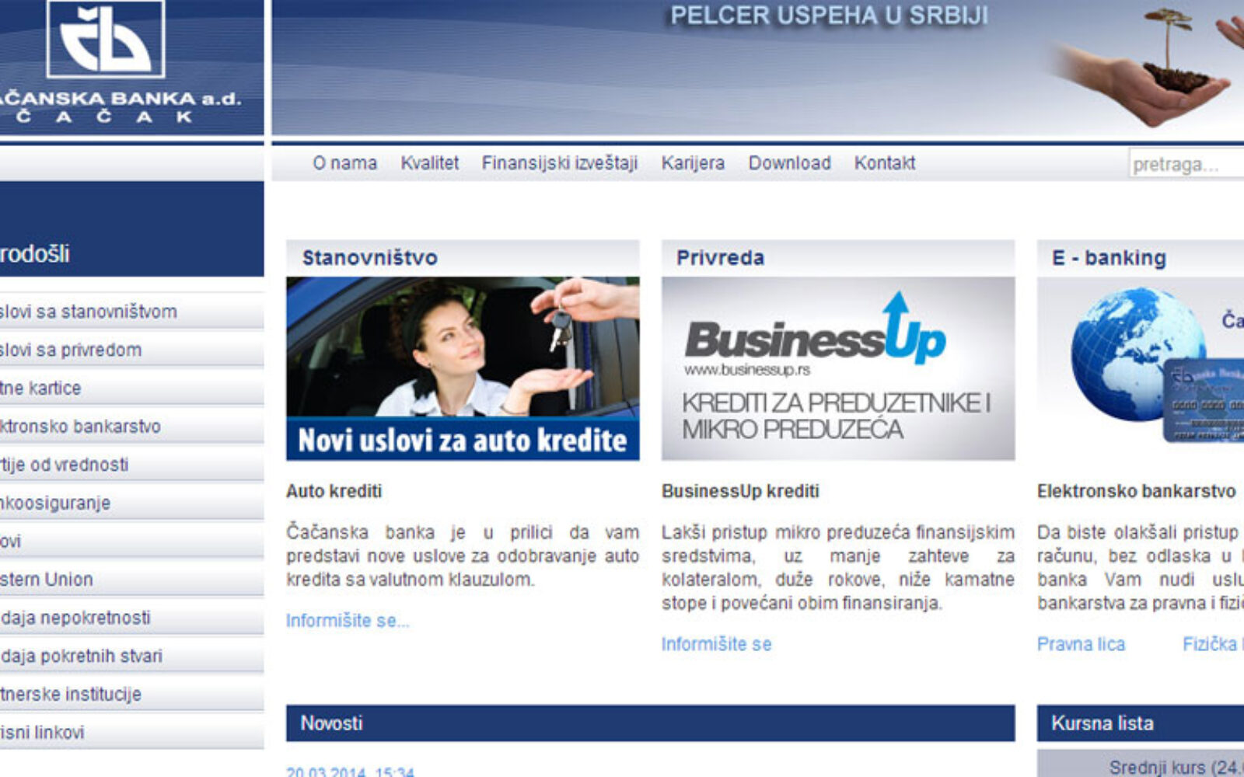Click the Kontakt menu link
The width and height of the screenshot is (1244, 777).
pyautogui.click(x=884, y=163)
